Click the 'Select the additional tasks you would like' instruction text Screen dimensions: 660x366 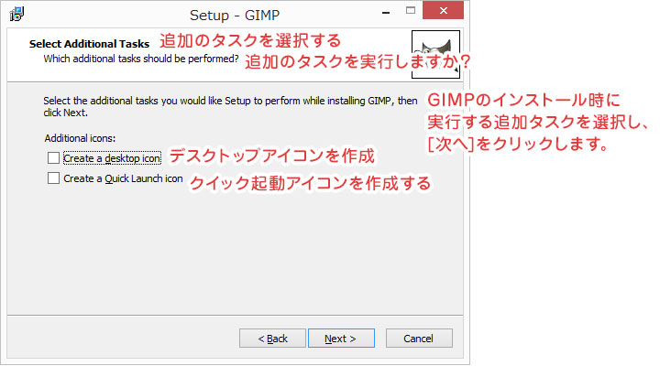click(230, 107)
